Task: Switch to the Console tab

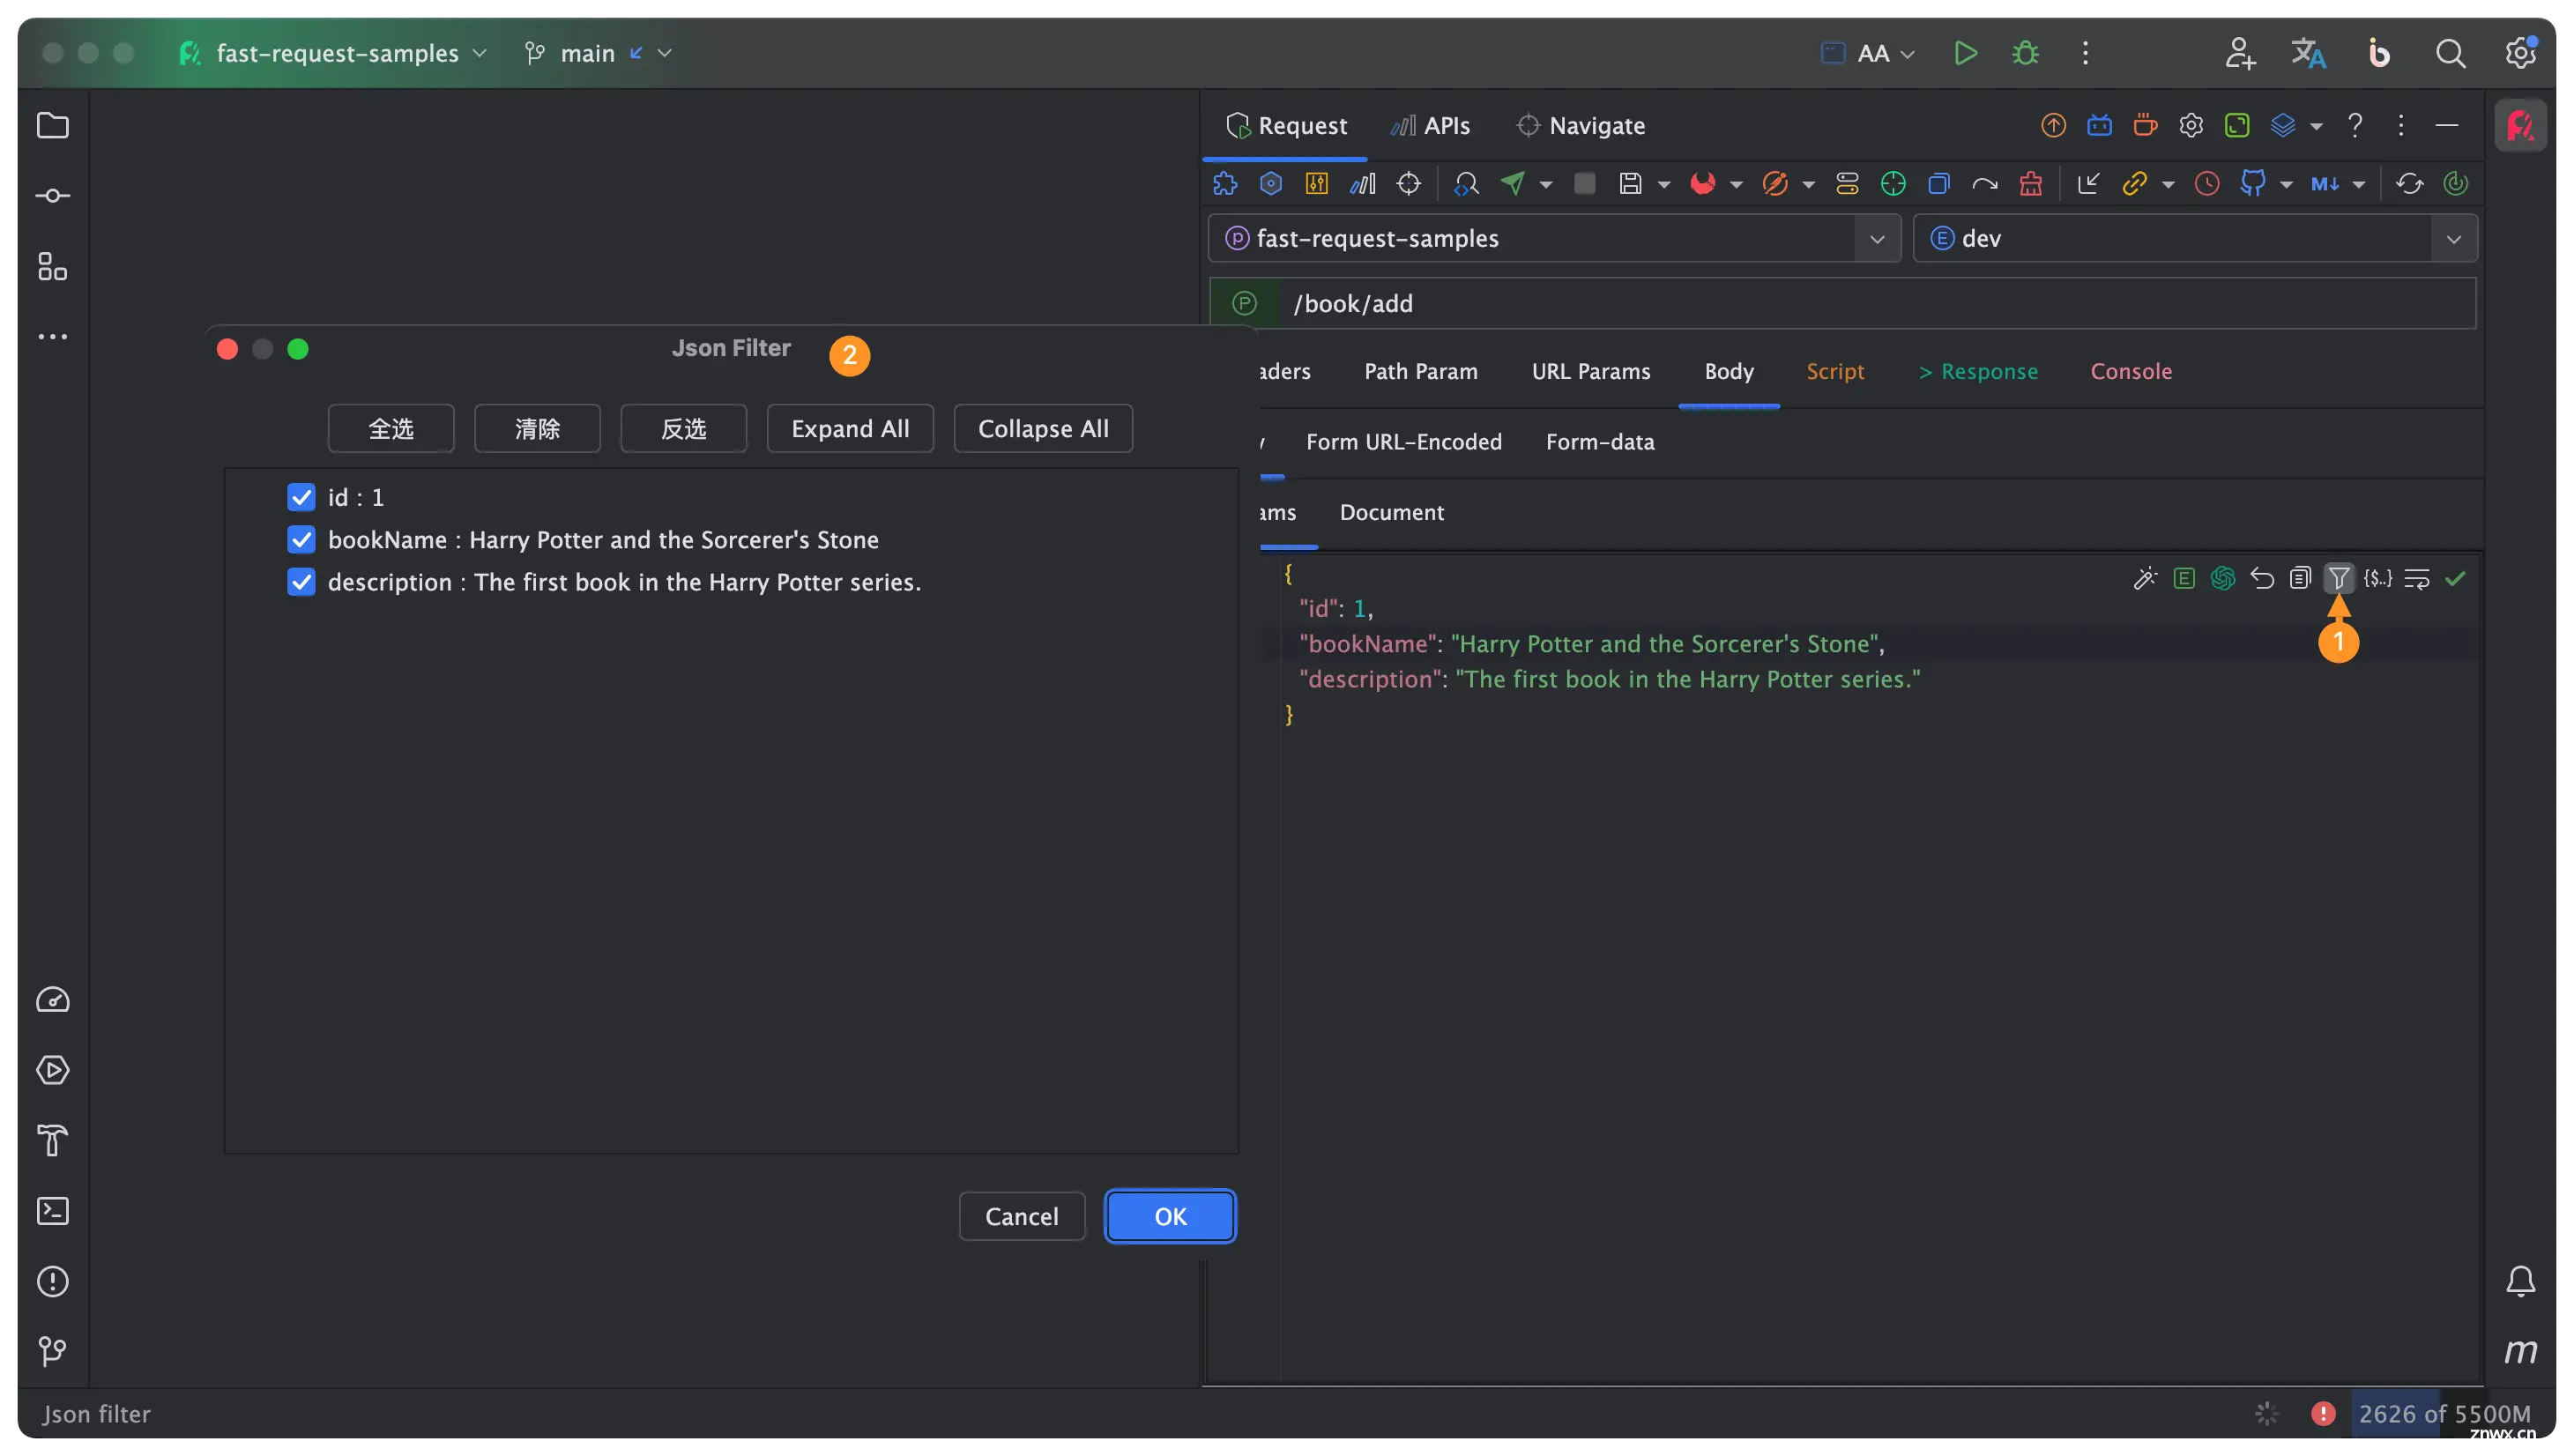Action: coord(2132,371)
